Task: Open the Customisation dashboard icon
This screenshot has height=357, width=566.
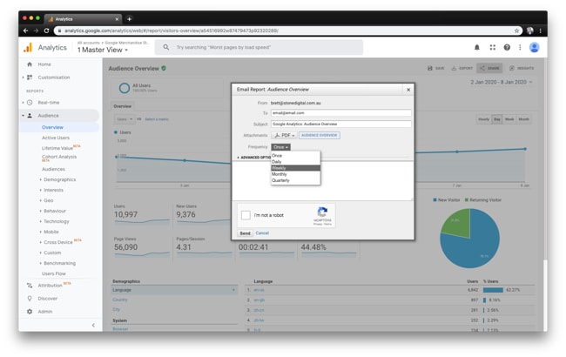Action: (30, 77)
